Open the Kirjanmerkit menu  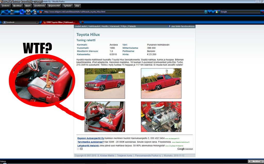click(54, 6)
